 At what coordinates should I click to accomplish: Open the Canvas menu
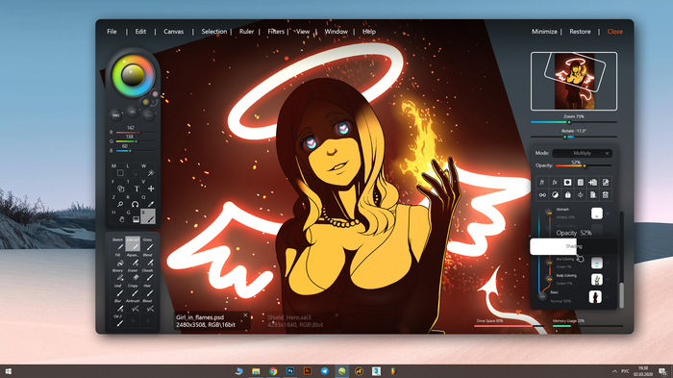pyautogui.click(x=173, y=32)
